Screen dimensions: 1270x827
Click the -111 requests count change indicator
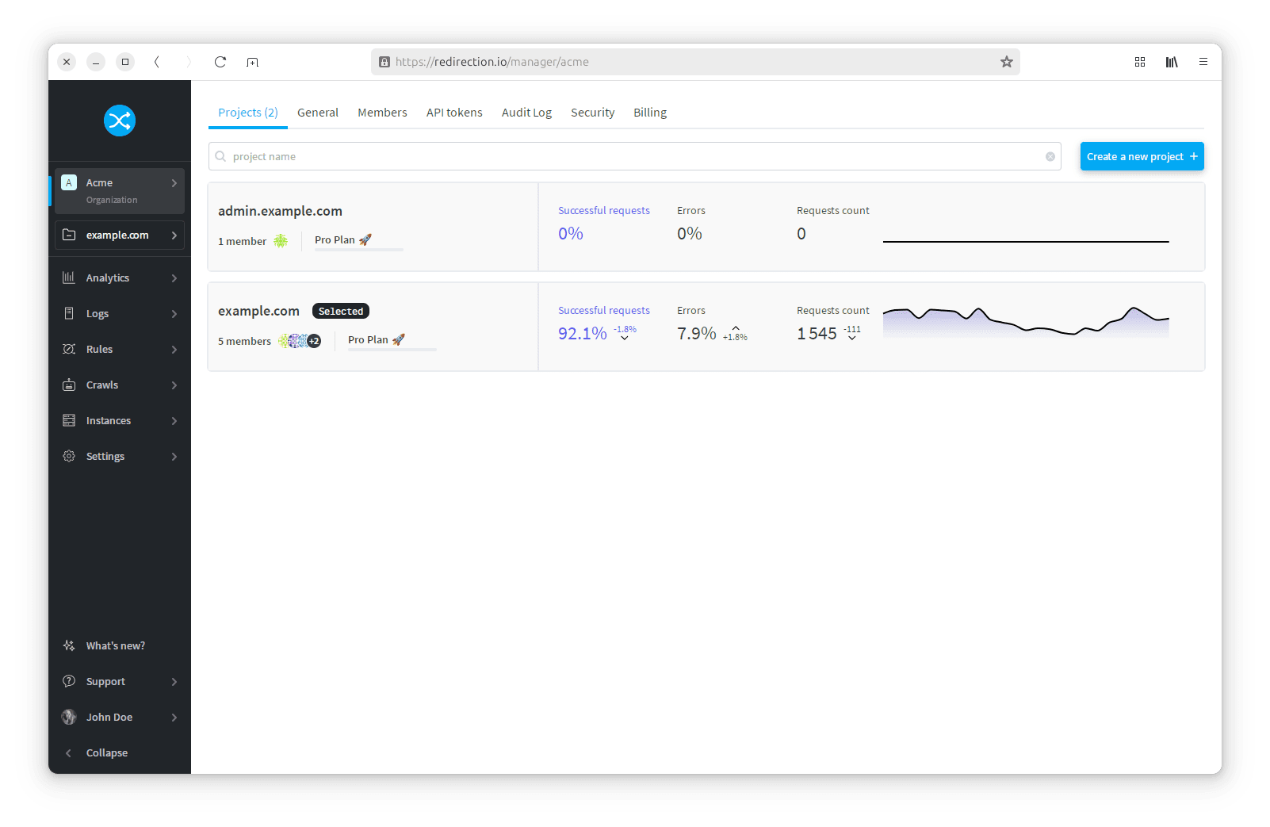tap(852, 332)
